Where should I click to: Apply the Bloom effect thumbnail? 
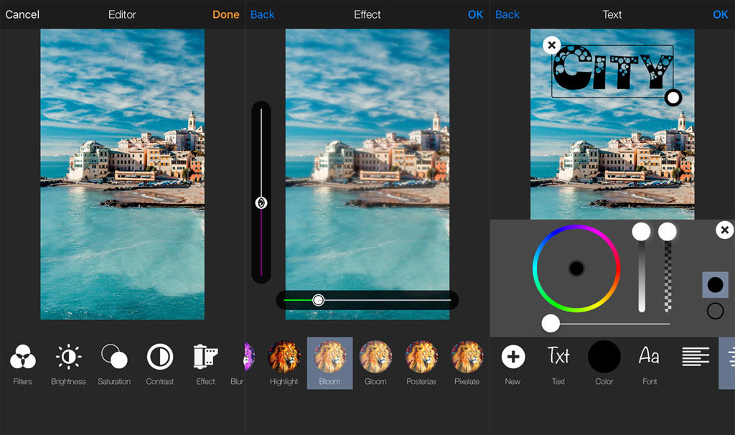pos(329,357)
